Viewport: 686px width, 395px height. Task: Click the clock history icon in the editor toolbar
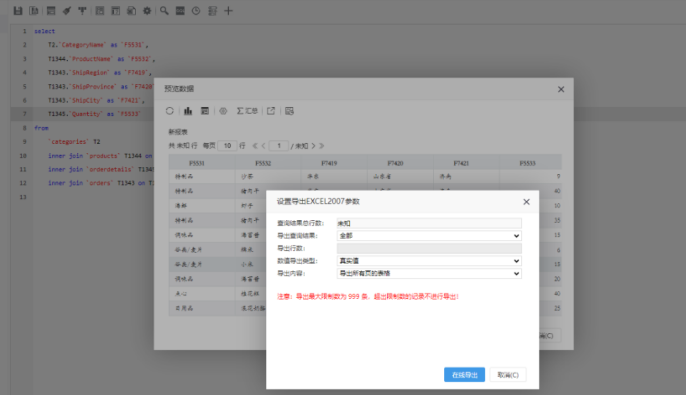(x=196, y=11)
